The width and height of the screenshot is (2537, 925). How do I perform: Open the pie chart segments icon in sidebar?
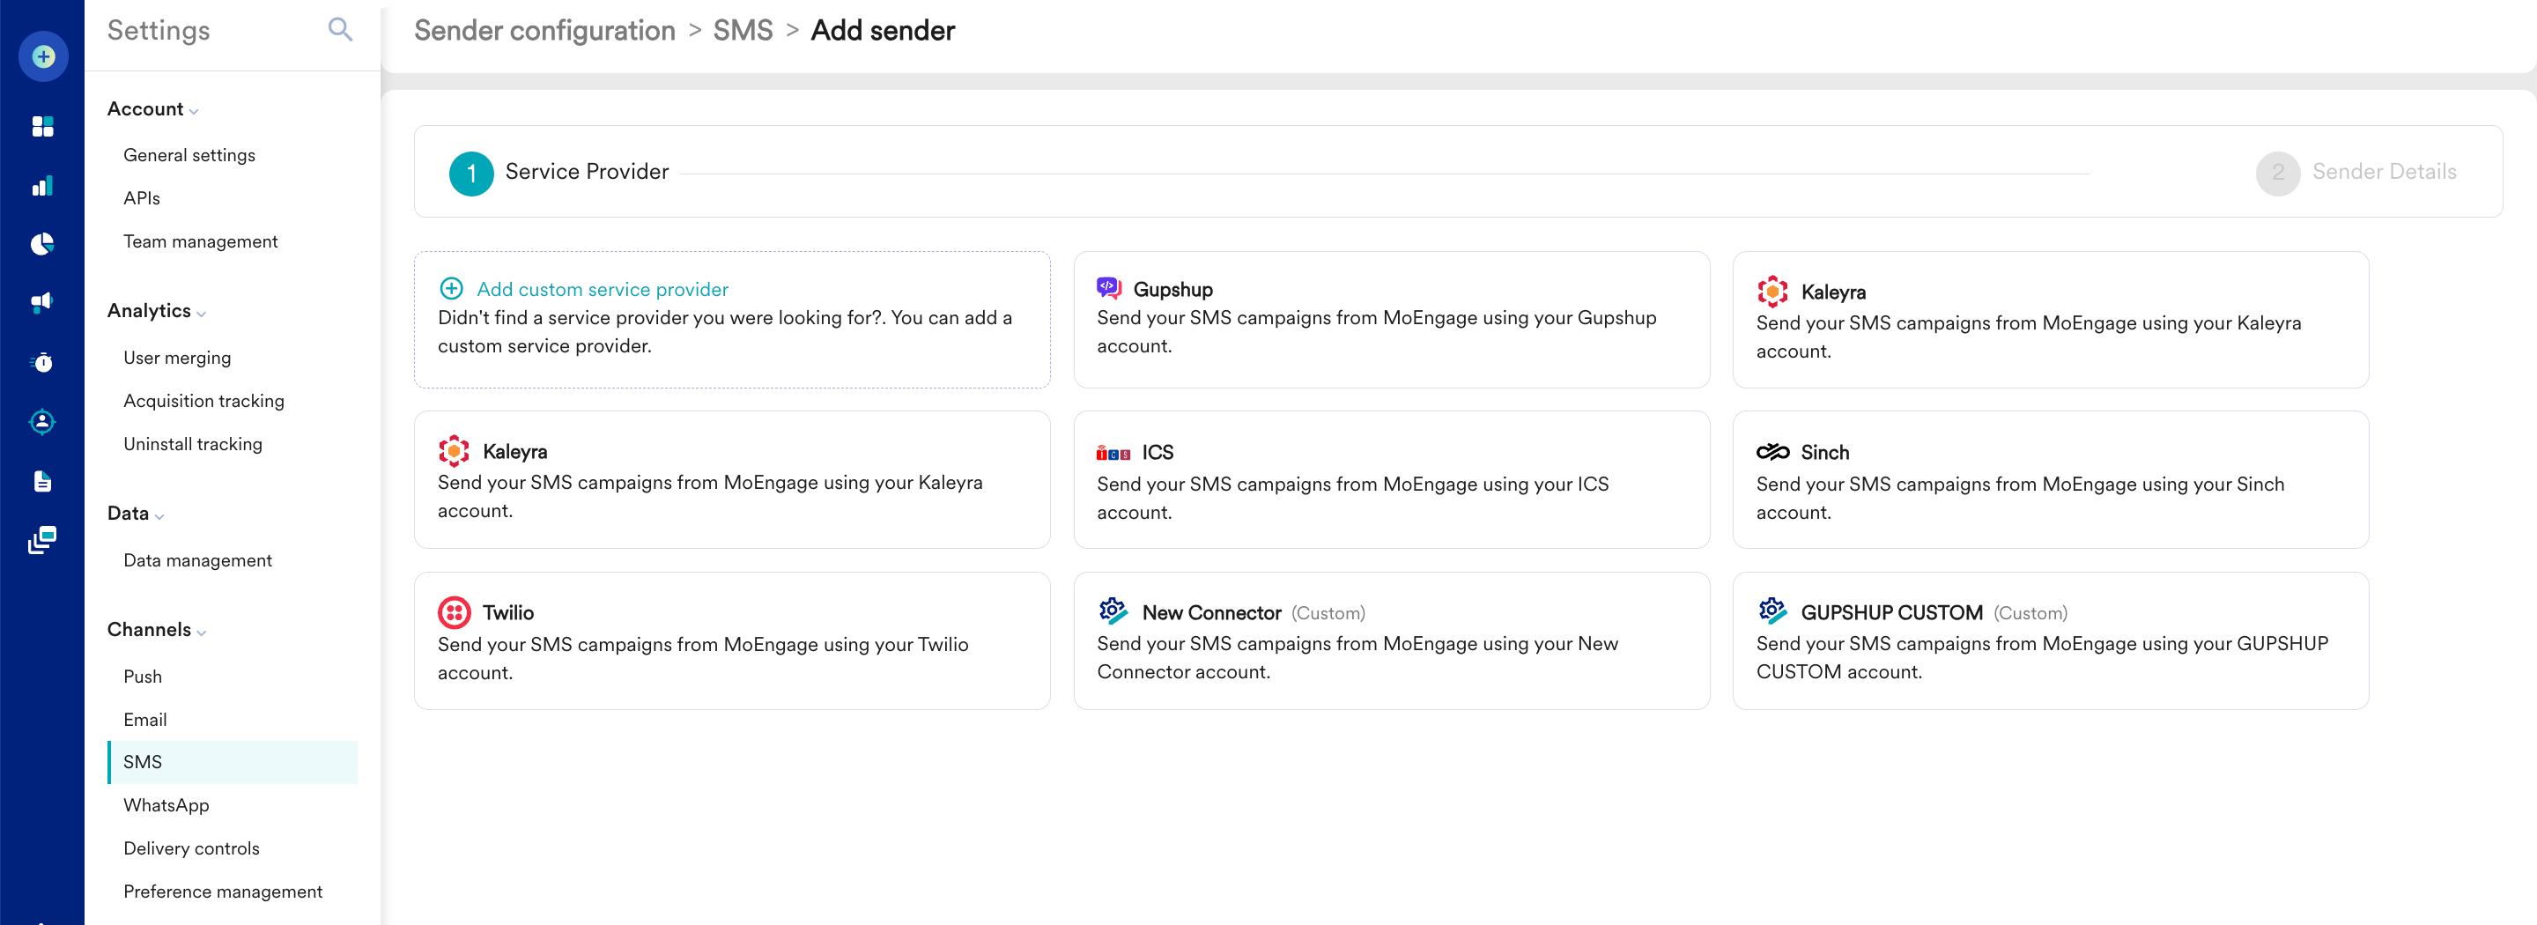tap(42, 244)
